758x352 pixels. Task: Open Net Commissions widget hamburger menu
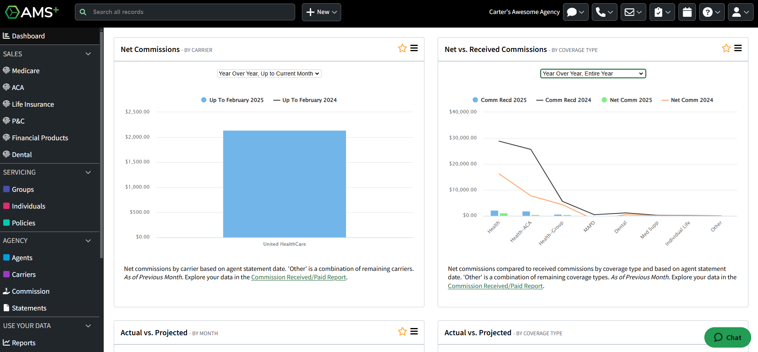(414, 48)
